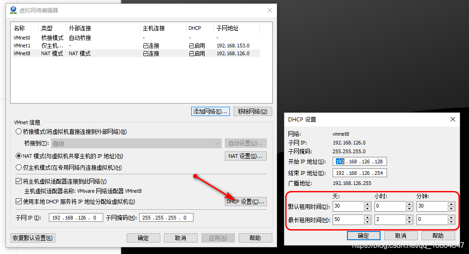The height and width of the screenshot is (254, 469).
Task: Click the DHCP column header
Action: click(199, 28)
